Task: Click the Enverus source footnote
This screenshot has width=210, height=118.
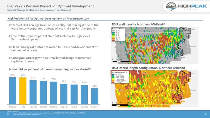Action: [x=13, y=111]
